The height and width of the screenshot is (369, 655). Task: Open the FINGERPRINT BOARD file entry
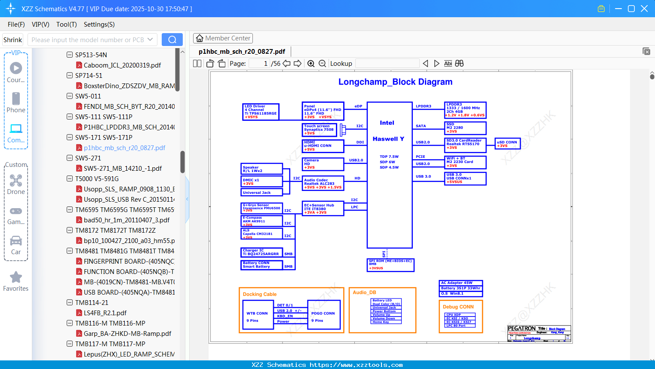click(x=129, y=261)
